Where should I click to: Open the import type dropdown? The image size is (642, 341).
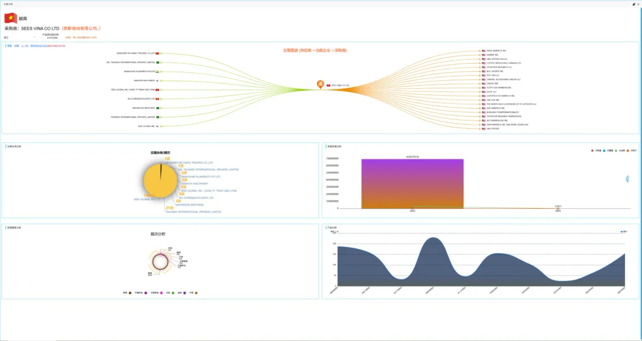[19, 37]
